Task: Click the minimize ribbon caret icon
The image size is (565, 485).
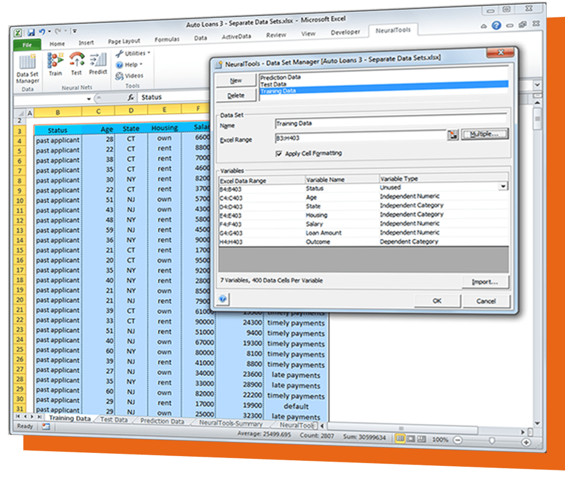Action: [484, 26]
